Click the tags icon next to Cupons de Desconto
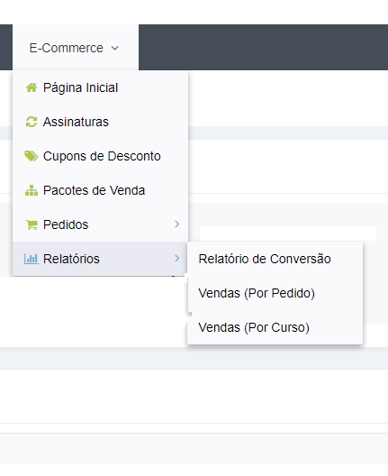Viewport: 388px width, 476px height. coord(32,156)
